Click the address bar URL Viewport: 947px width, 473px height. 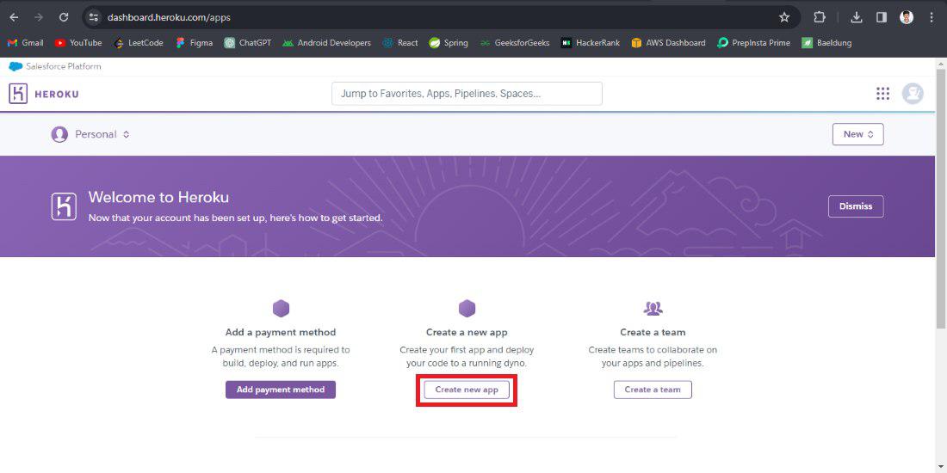[169, 17]
